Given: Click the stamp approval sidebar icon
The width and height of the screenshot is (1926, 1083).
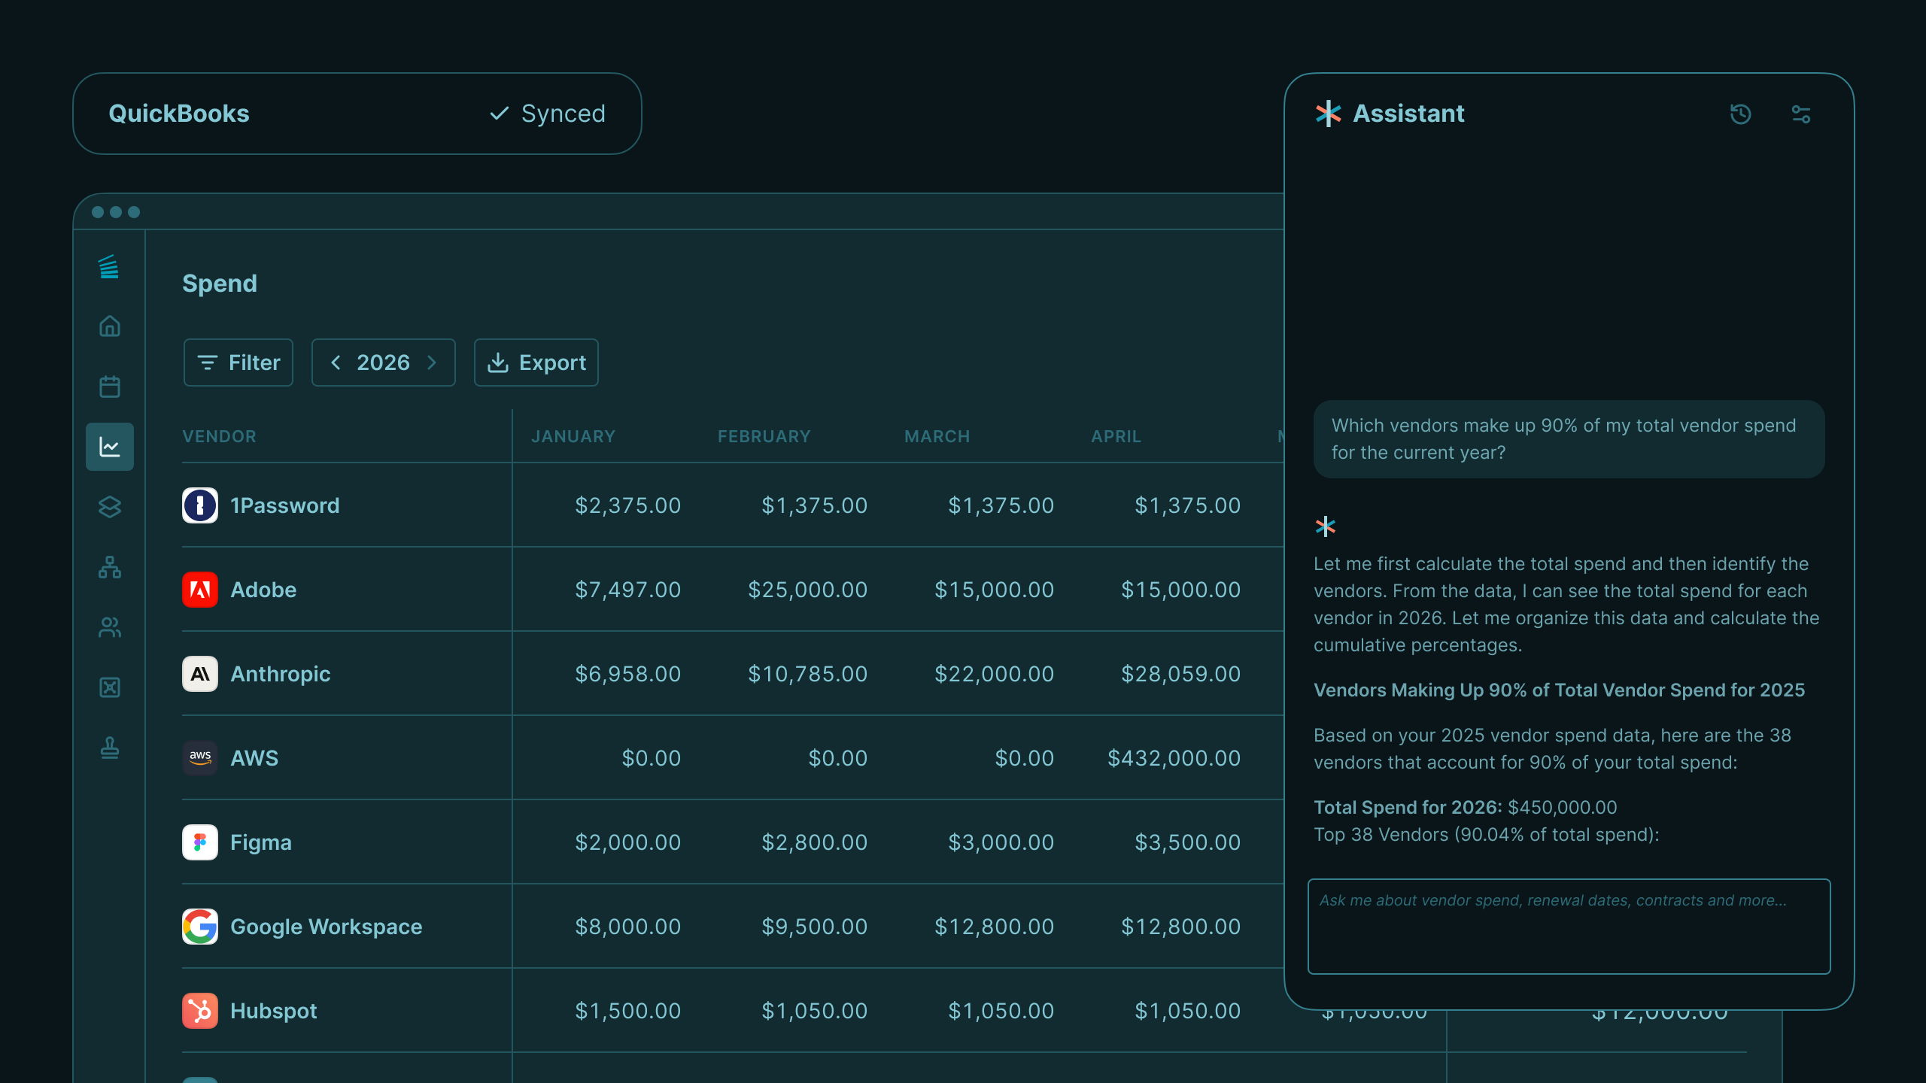Looking at the screenshot, I should 110,748.
